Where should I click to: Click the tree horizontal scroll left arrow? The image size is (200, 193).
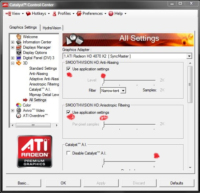pos(12,125)
